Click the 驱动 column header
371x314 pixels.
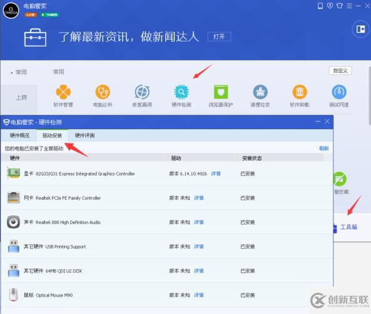click(176, 158)
